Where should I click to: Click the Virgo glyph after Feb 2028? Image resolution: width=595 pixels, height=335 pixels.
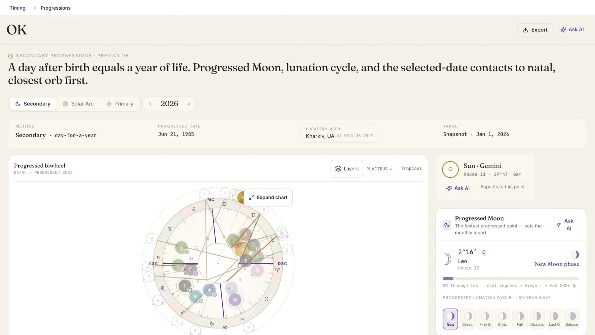[x=574, y=286]
